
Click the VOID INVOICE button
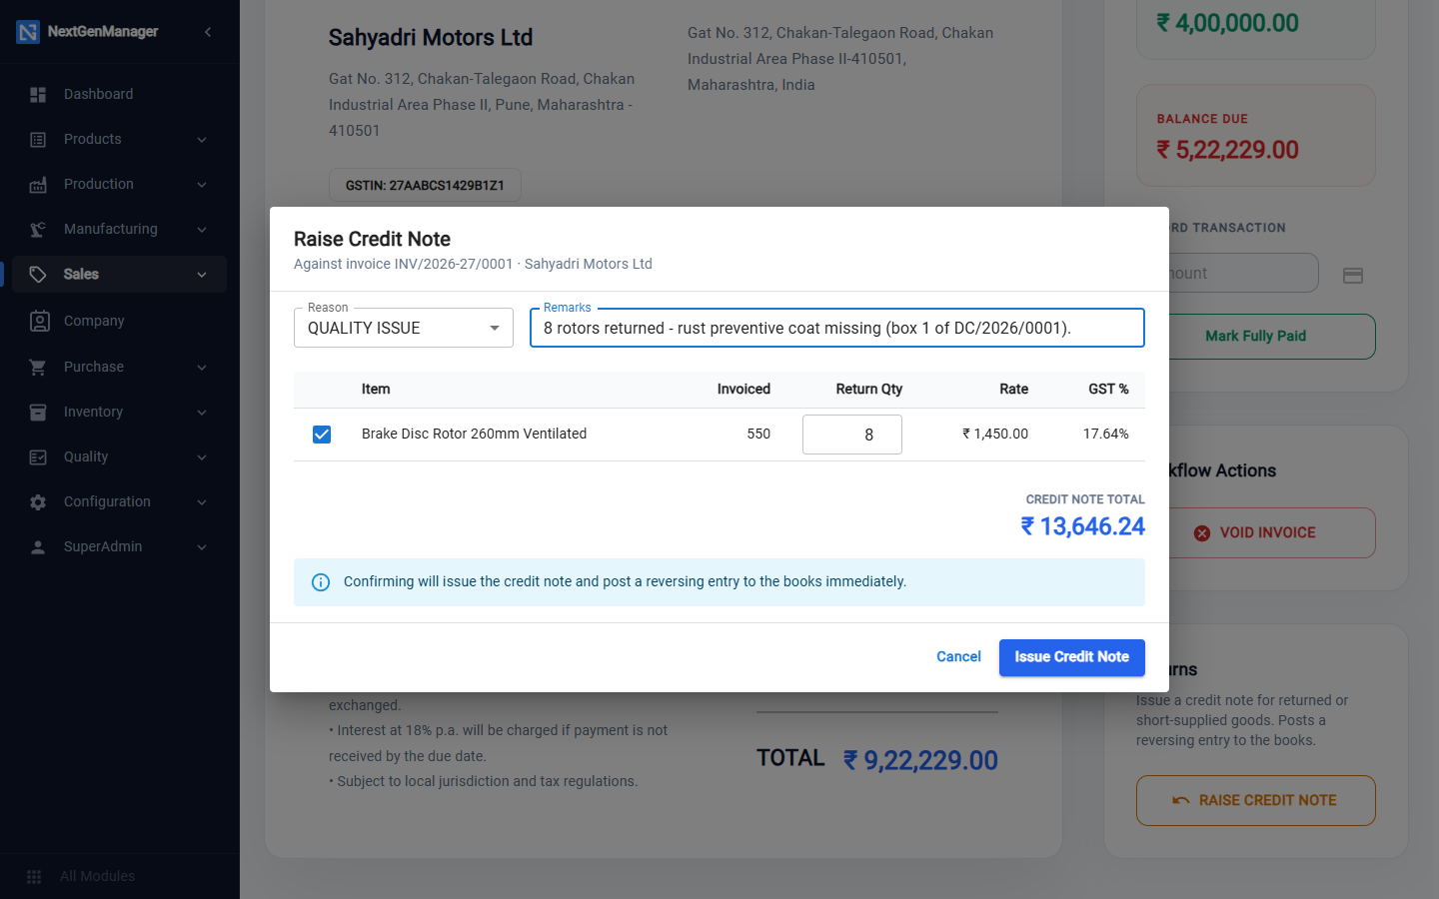tap(1256, 532)
